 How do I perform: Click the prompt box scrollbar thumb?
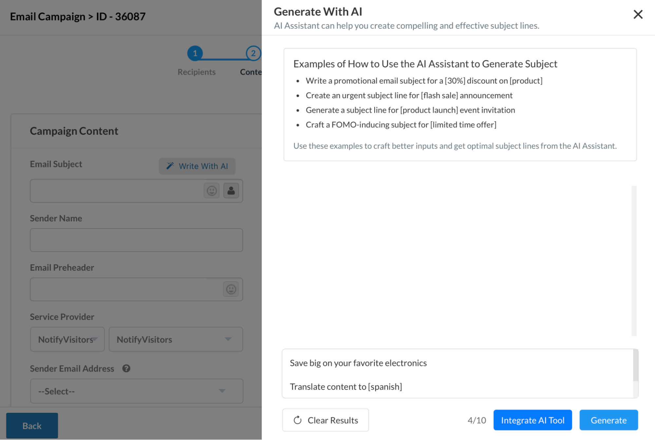click(636, 365)
